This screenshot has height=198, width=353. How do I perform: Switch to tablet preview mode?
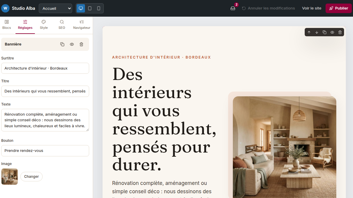90,8
